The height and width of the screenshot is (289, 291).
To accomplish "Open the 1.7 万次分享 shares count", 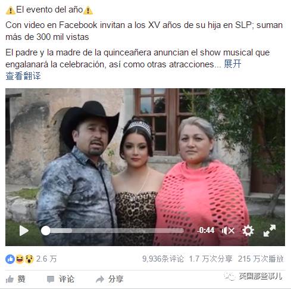I will click(211, 259).
